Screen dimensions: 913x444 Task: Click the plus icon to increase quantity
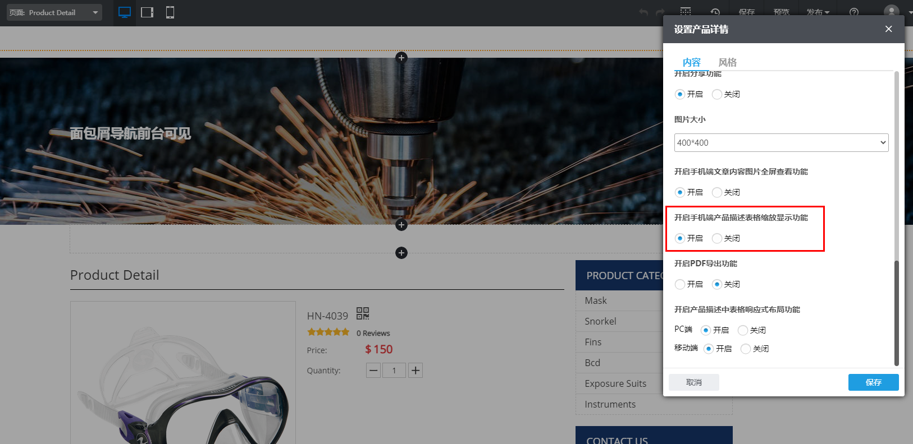(x=416, y=371)
